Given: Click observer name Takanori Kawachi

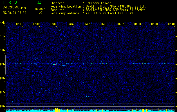Looking at the screenshot, I should tap(99, 3).
